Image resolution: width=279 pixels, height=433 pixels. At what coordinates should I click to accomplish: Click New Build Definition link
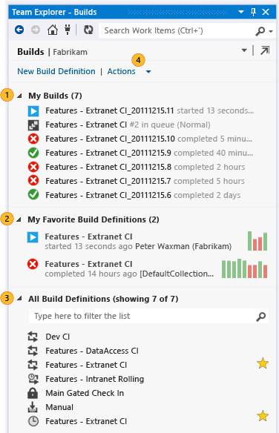(x=56, y=71)
